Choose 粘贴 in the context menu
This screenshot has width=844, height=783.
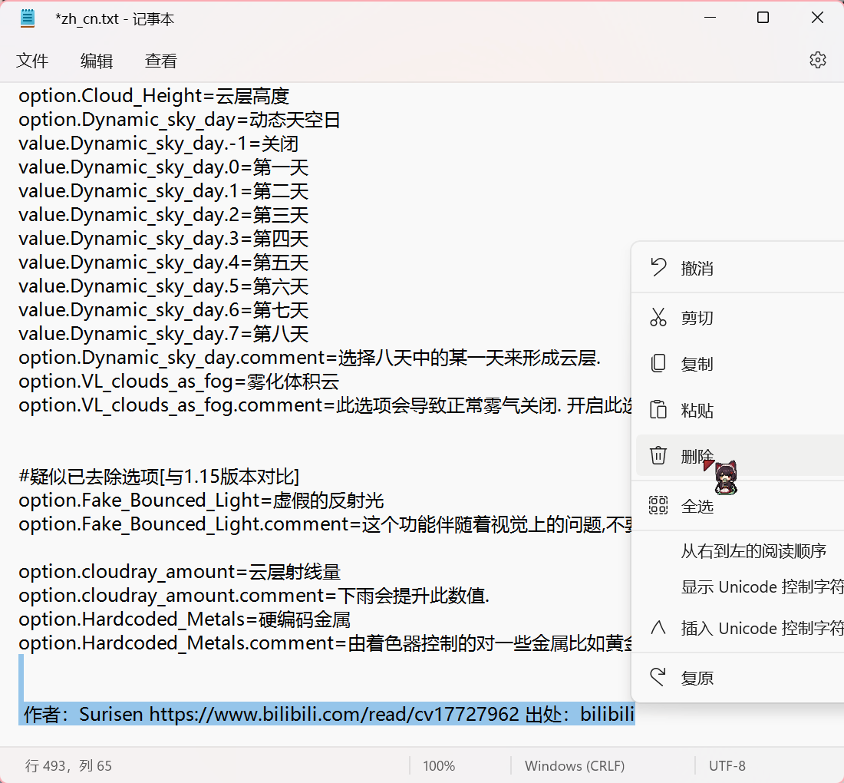click(x=740, y=411)
